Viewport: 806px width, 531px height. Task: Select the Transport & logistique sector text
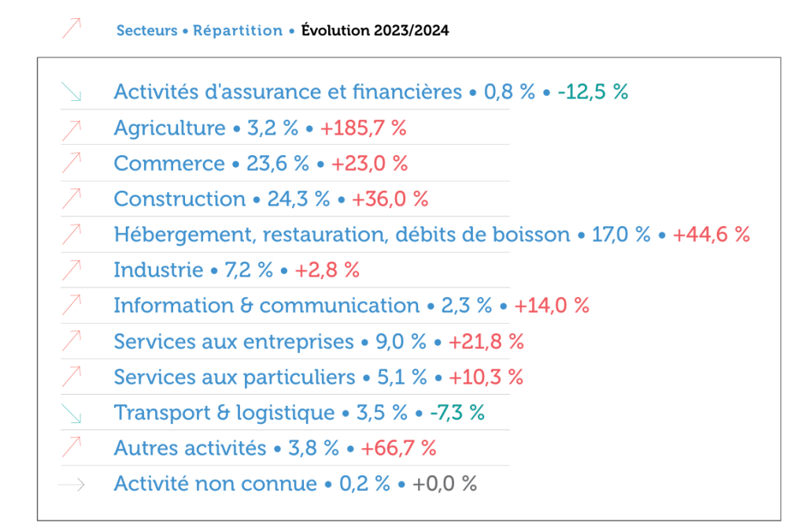pos(224,412)
